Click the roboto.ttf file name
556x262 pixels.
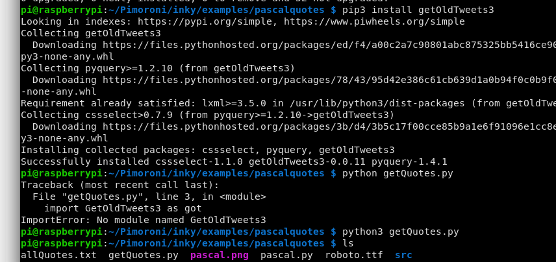[354, 256]
